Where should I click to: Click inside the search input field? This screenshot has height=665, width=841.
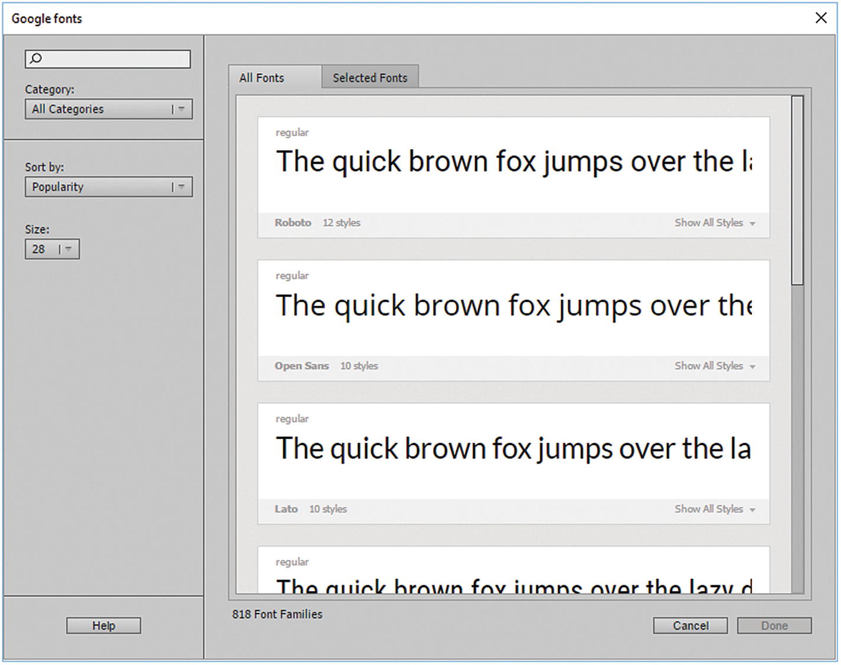click(x=112, y=59)
